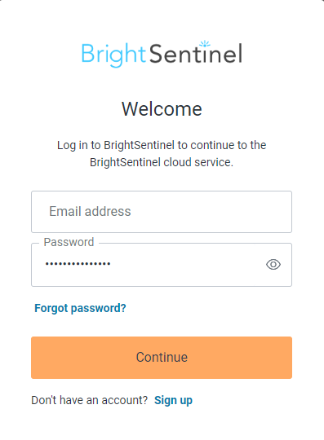Open the "Forgot password?" link
Image resolution: width=324 pixels, height=440 pixels.
coord(80,308)
